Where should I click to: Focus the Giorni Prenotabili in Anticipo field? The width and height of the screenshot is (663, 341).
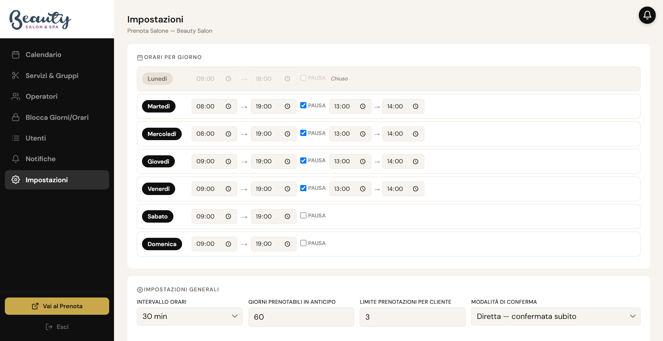[301, 317]
